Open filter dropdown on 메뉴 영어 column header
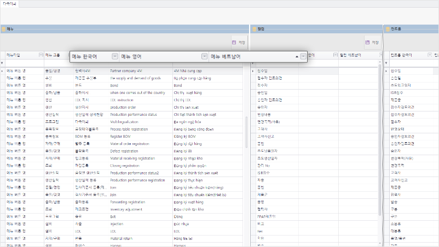439x247 pixels. pyautogui.click(x=204, y=56)
